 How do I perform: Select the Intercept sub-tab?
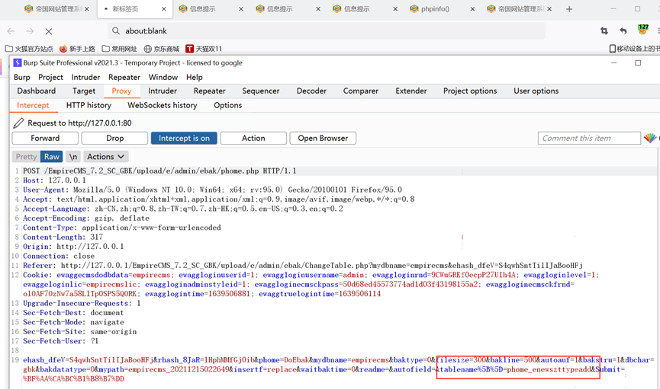33,105
